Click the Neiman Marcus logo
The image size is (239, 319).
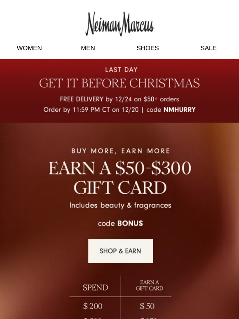pos(119,24)
